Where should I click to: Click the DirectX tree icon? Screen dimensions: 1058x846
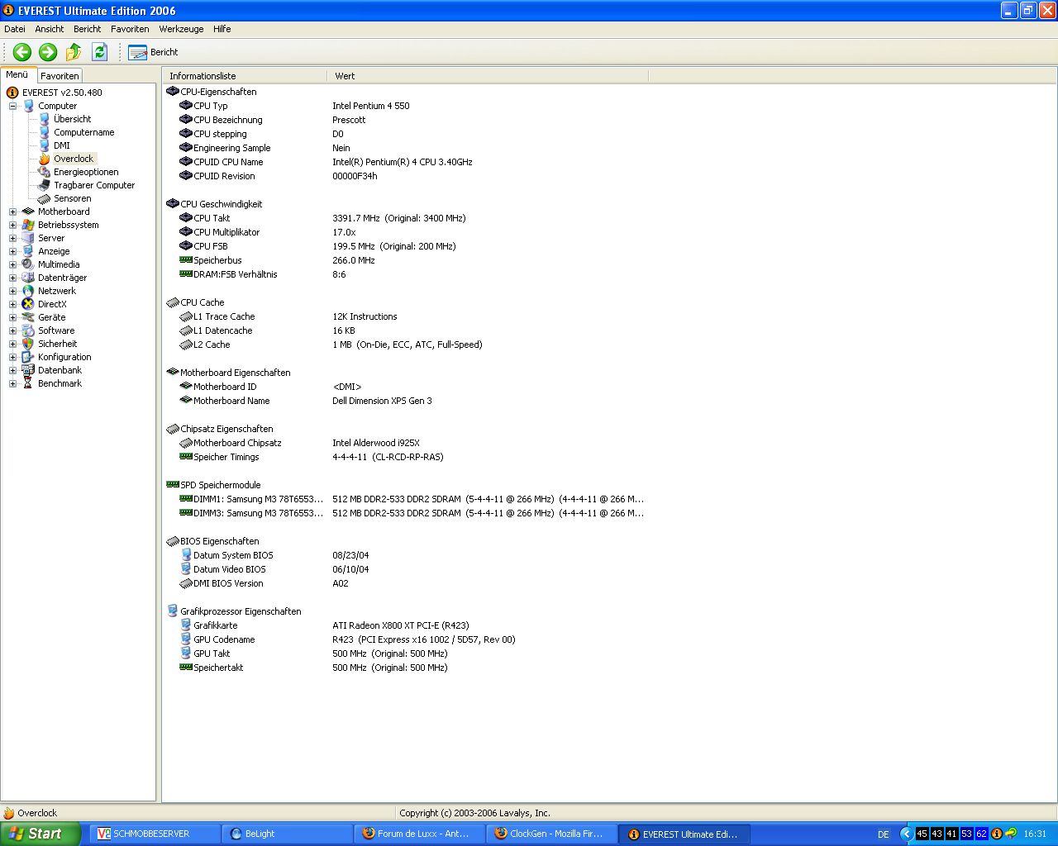[x=28, y=304]
